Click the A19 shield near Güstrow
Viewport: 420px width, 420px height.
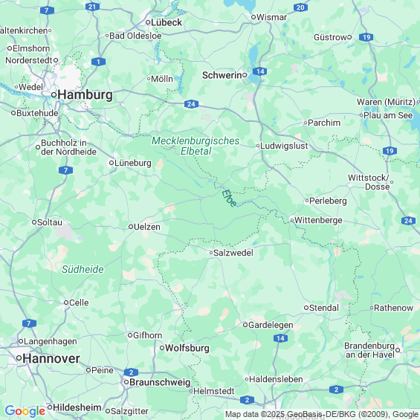click(x=366, y=37)
